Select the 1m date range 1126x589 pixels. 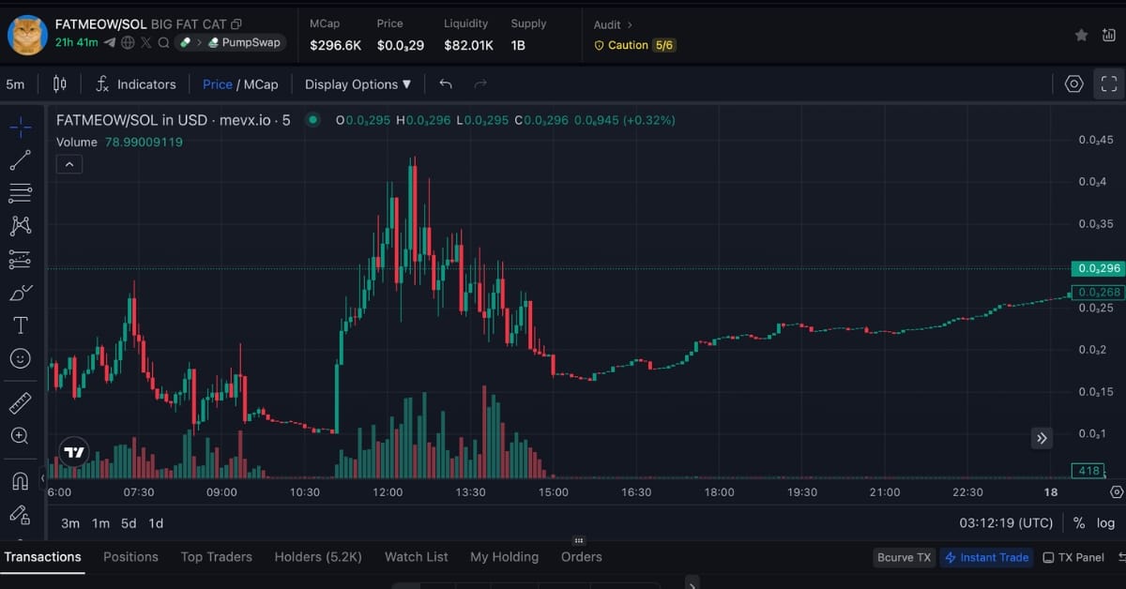[100, 523]
